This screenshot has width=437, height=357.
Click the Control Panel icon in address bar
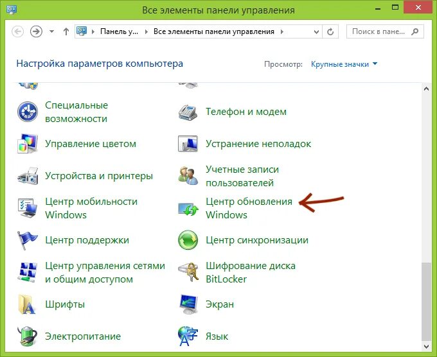tap(82, 31)
